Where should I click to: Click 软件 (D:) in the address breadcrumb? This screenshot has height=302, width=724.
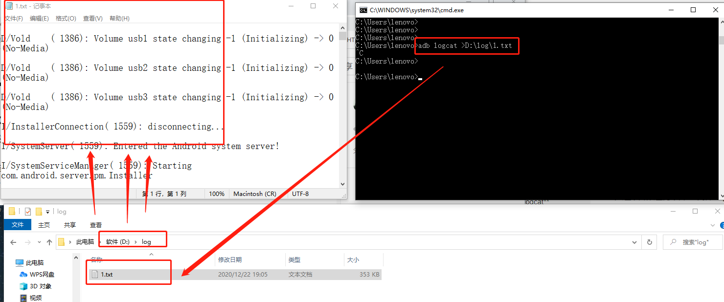118,242
